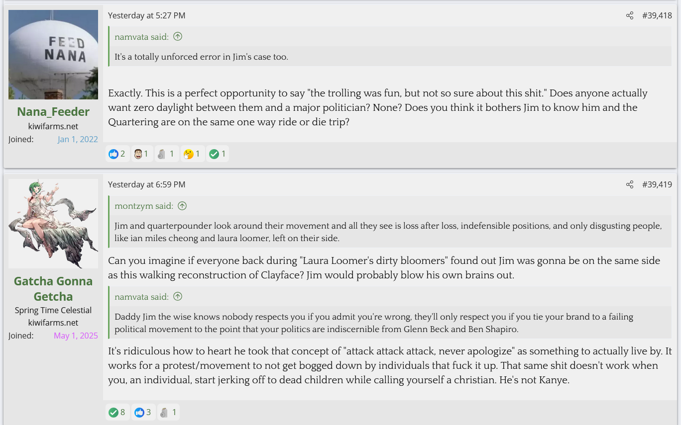
Task: Click arrow by namvata's 'Daddy Jim' quote
Action: (178, 297)
